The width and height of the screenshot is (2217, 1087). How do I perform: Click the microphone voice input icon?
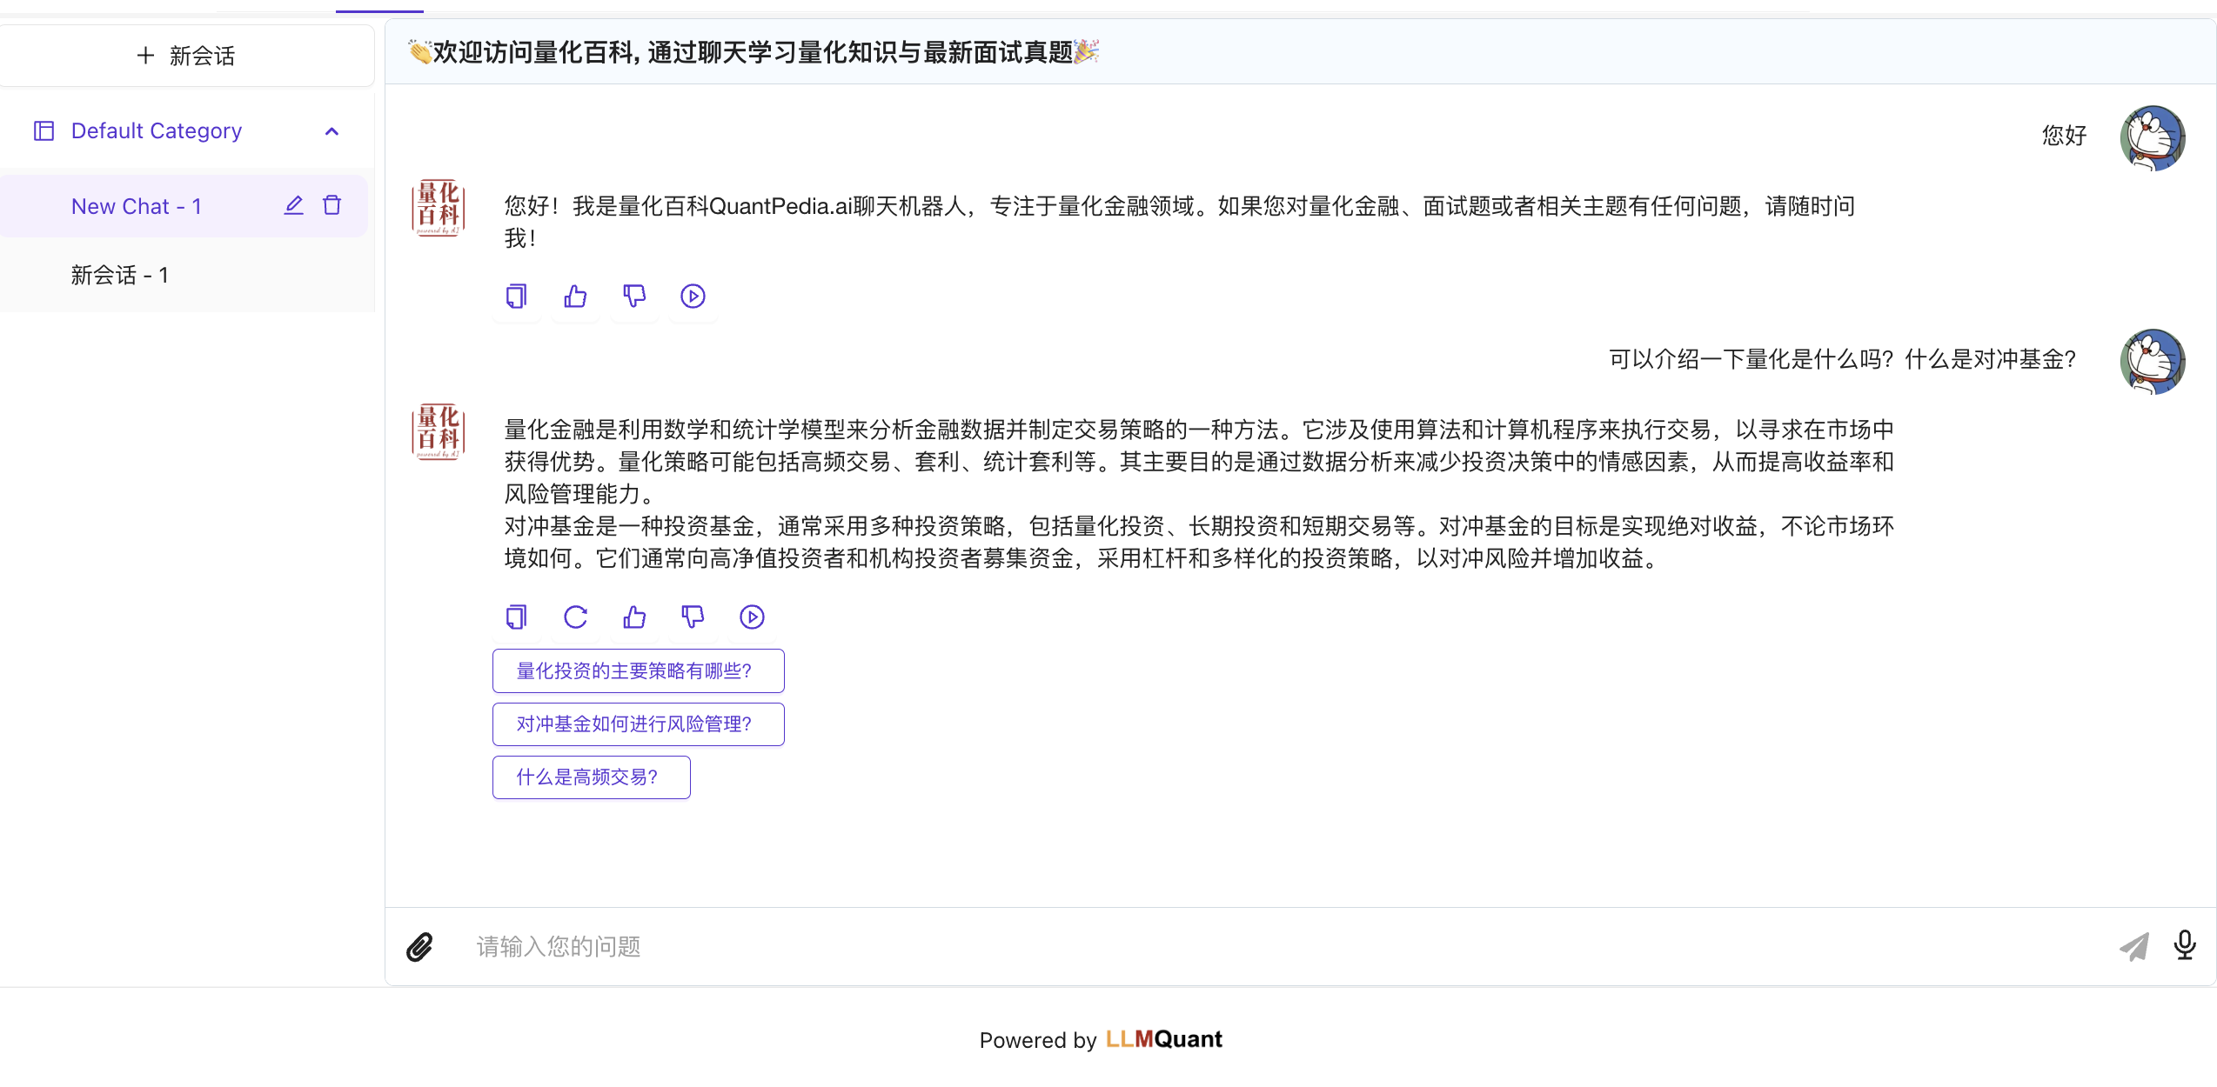pos(2184,945)
